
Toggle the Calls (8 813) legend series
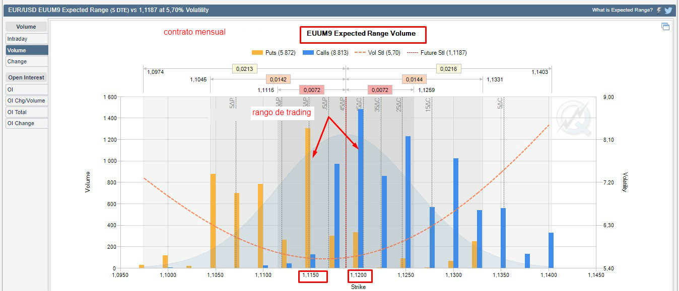[325, 52]
